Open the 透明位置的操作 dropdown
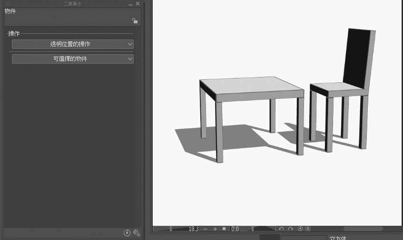This screenshot has width=403, height=240. point(72,44)
